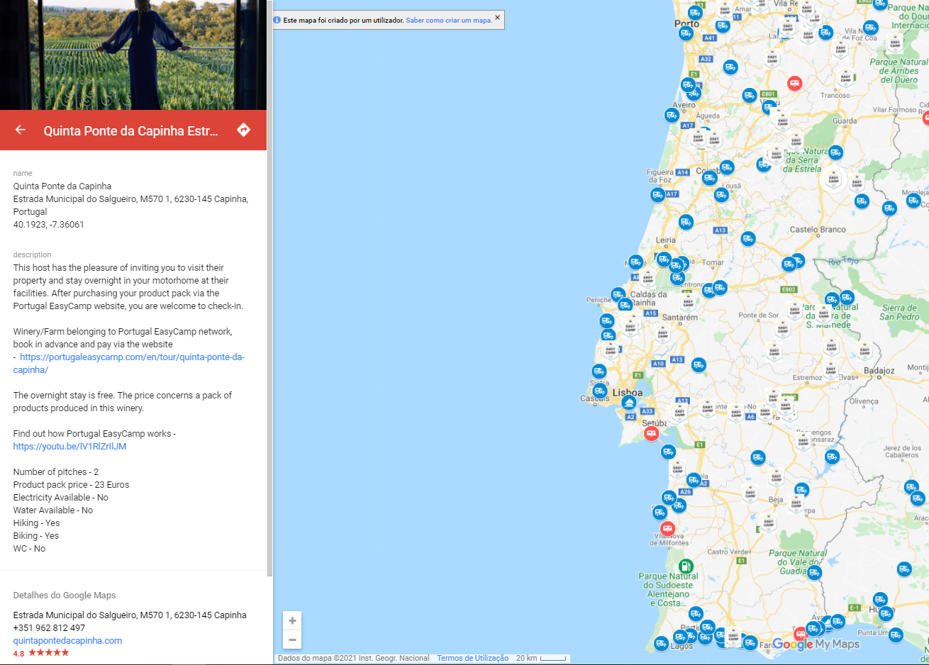This screenshot has height=665, width=929.
Task: Select blue motorhome marker southwest of Lousã label
Action: click(x=721, y=194)
